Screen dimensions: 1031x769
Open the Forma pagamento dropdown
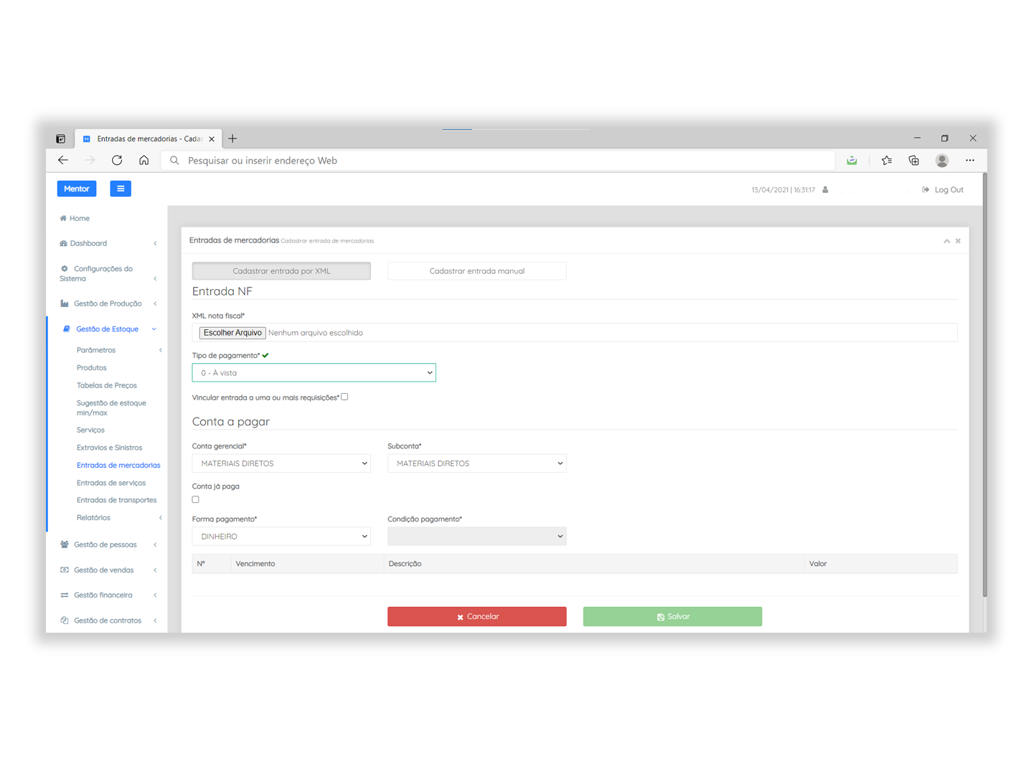click(281, 537)
